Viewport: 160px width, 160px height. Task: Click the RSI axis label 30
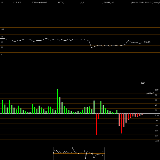click(2, 47)
